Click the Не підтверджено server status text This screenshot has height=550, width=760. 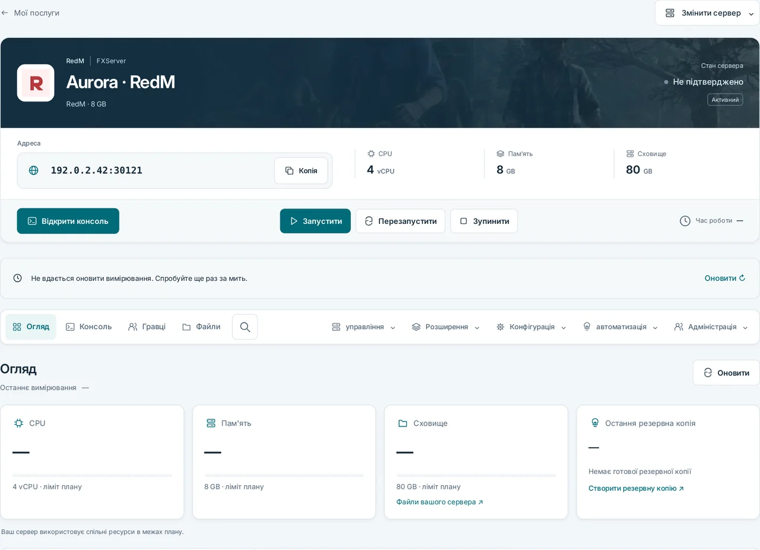click(x=708, y=82)
